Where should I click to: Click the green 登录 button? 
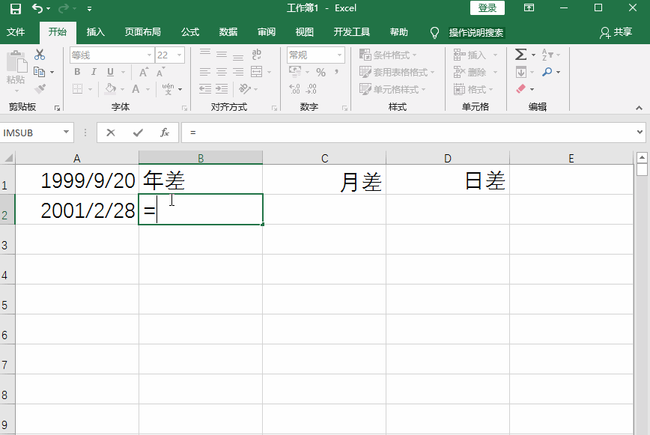click(x=487, y=7)
